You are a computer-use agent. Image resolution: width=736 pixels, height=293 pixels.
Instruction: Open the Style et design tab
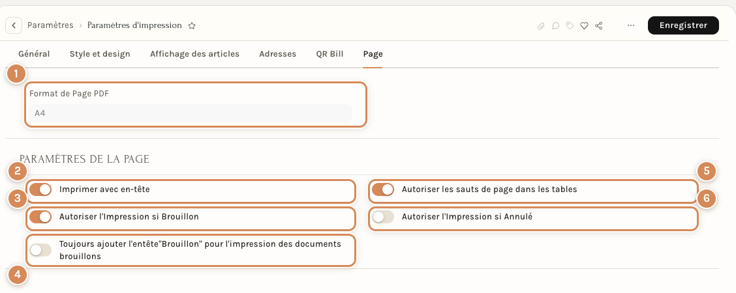point(100,54)
